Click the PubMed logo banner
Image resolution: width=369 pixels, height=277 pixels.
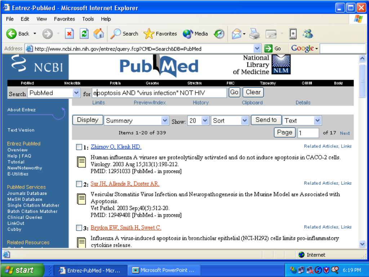coord(159,66)
